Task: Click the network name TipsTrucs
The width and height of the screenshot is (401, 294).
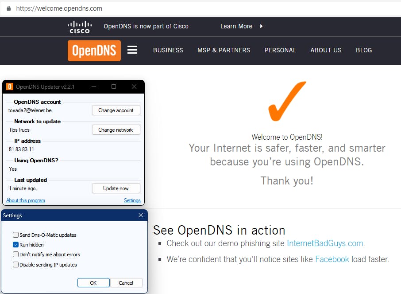Action: 19,130
